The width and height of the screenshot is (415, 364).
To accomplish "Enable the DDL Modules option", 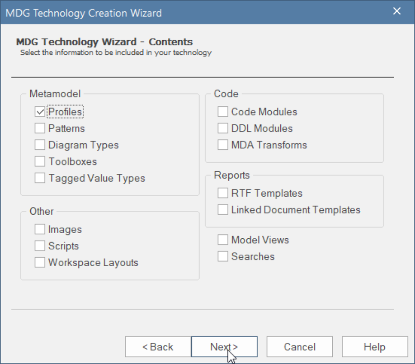I will pyautogui.click(x=223, y=129).
